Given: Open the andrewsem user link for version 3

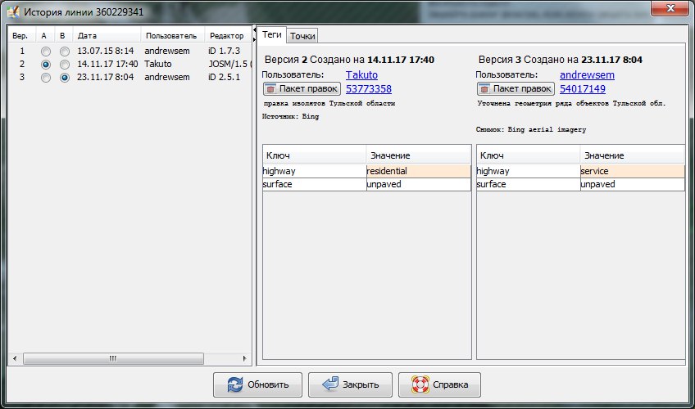Looking at the screenshot, I should [587, 75].
